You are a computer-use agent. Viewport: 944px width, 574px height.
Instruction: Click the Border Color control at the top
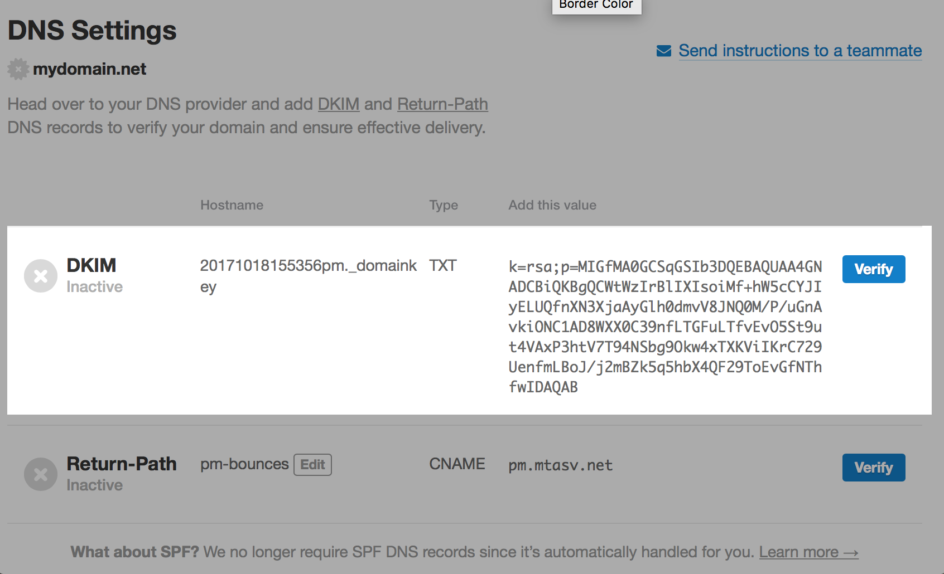[596, 6]
